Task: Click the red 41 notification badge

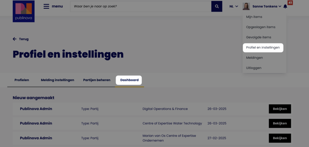Action: point(290,3)
